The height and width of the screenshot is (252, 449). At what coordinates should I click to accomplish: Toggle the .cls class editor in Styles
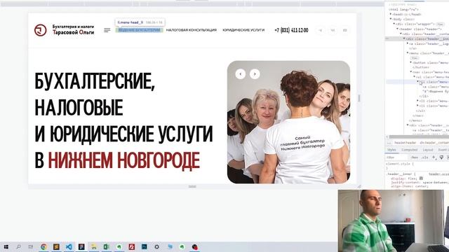click(x=425, y=157)
